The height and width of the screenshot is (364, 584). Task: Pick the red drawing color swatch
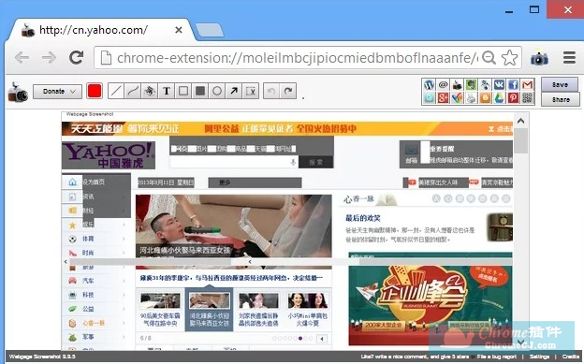click(x=95, y=91)
